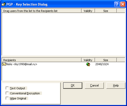
Task: Click the Recipients column header
Action: (x=42, y=60)
